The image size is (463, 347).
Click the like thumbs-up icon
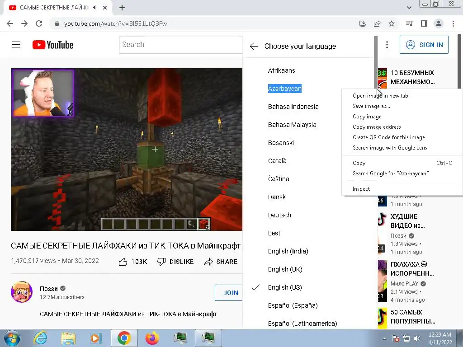coord(123,262)
